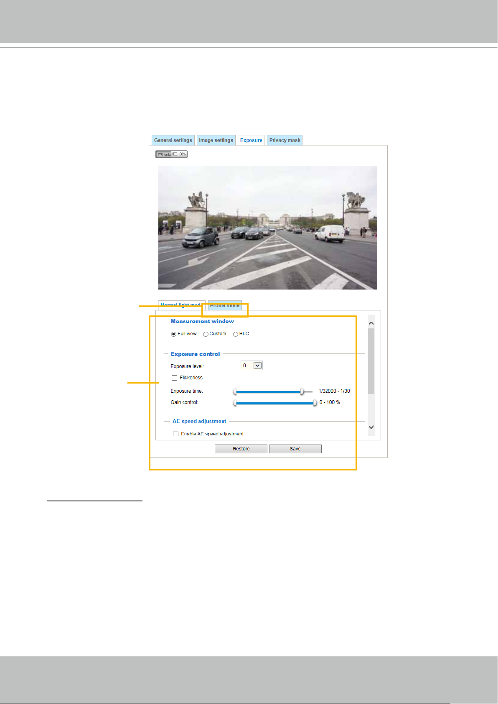Select the Full view radio button
The width and height of the screenshot is (498, 704).
point(174,334)
